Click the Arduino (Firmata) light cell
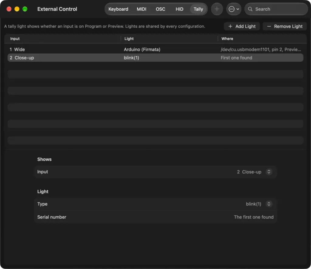The width and height of the screenshot is (311, 269). point(142,49)
